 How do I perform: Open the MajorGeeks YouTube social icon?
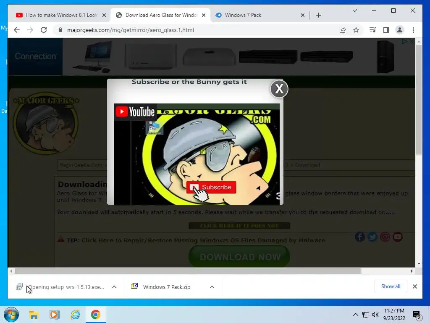[x=398, y=237]
